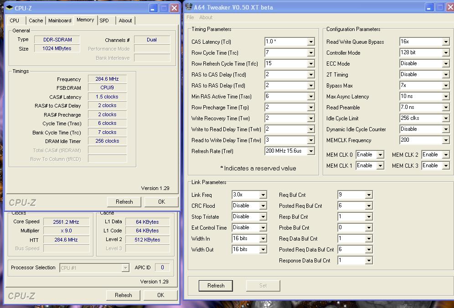The image size is (454, 308).
Task: Click the greyed Set button in A64 Tweaker
Action: [x=263, y=286]
